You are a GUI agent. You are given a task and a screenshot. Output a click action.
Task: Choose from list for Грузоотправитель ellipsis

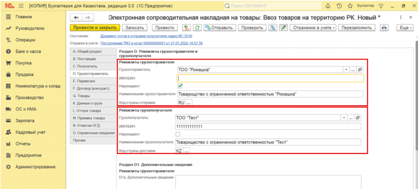point(353,70)
